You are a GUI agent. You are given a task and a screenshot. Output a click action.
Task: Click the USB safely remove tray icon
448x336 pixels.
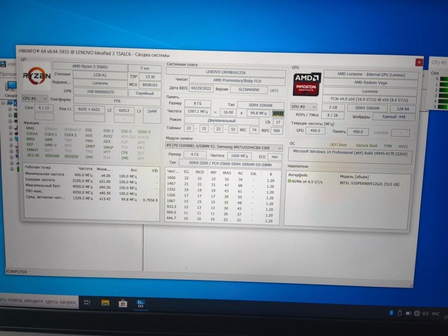click(400, 313)
